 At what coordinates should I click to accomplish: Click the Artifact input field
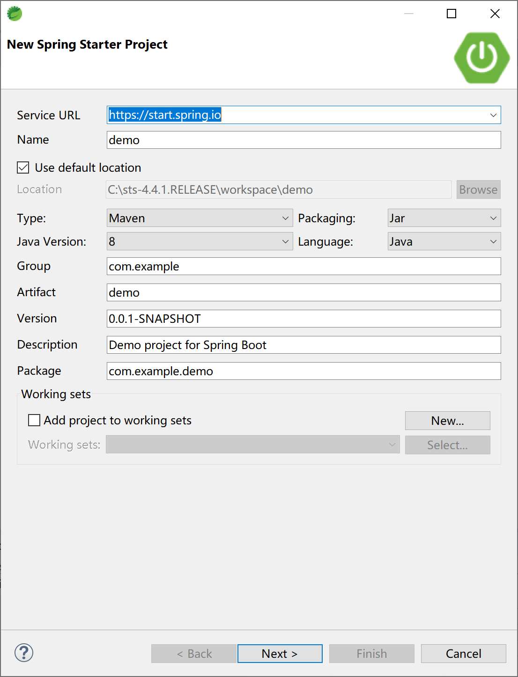coord(303,292)
